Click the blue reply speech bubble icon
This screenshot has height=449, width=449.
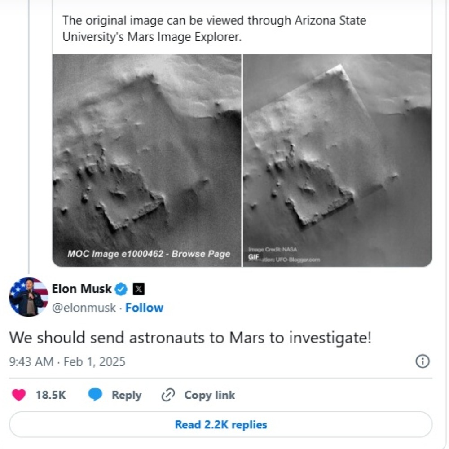coord(95,395)
